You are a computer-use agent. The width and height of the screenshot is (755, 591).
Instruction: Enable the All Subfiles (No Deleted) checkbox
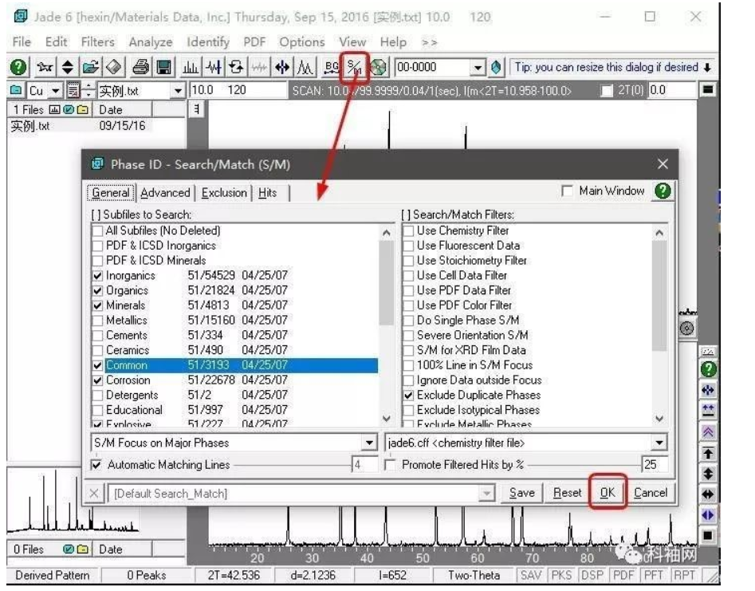click(98, 230)
